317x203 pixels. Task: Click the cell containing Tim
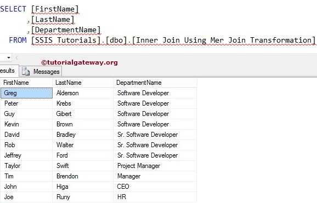(26, 176)
